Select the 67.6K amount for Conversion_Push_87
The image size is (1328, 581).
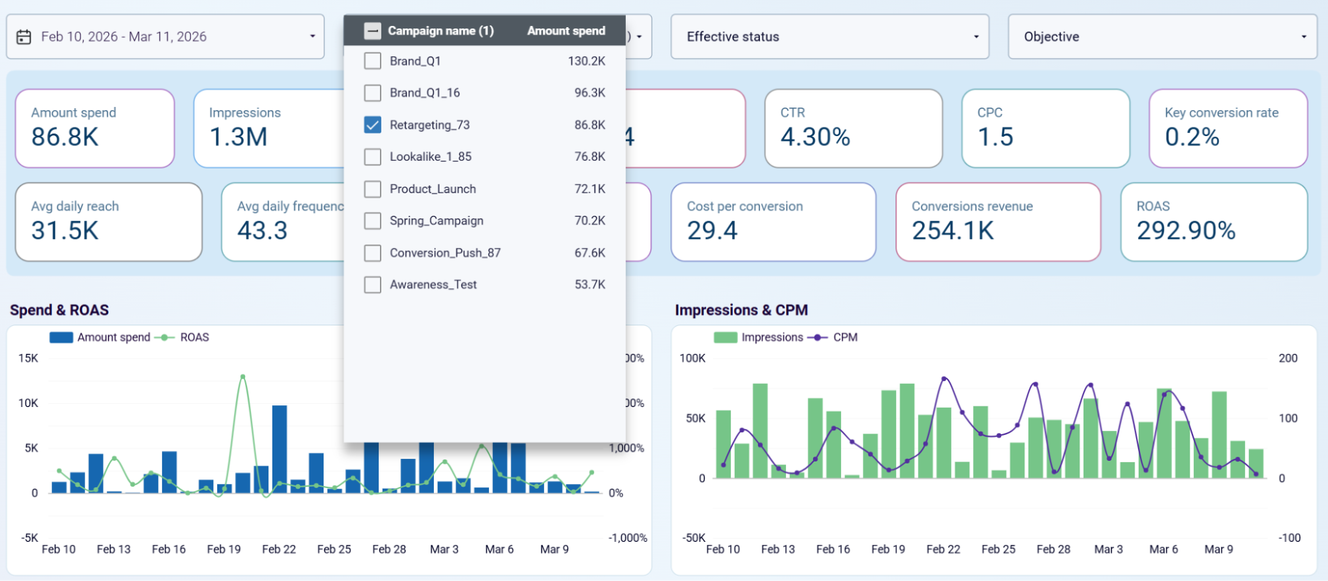(590, 253)
